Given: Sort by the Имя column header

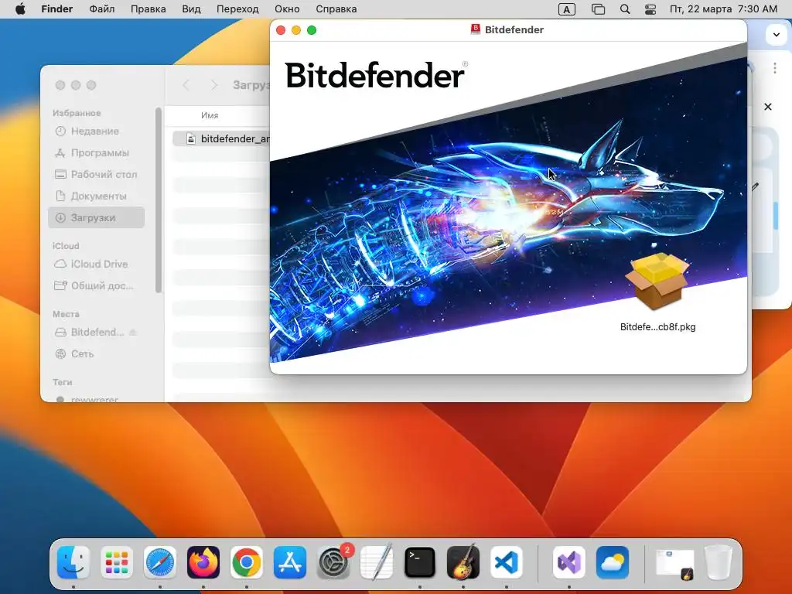Looking at the screenshot, I should point(210,116).
